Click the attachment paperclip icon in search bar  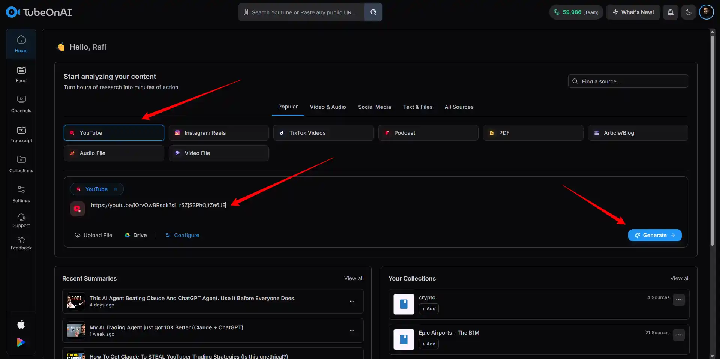tap(246, 12)
